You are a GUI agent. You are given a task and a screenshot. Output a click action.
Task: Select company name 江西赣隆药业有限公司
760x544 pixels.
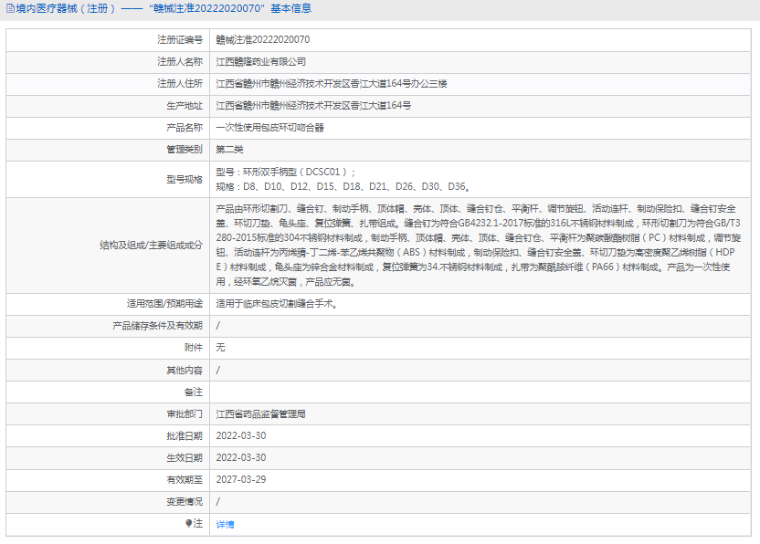[x=260, y=61]
